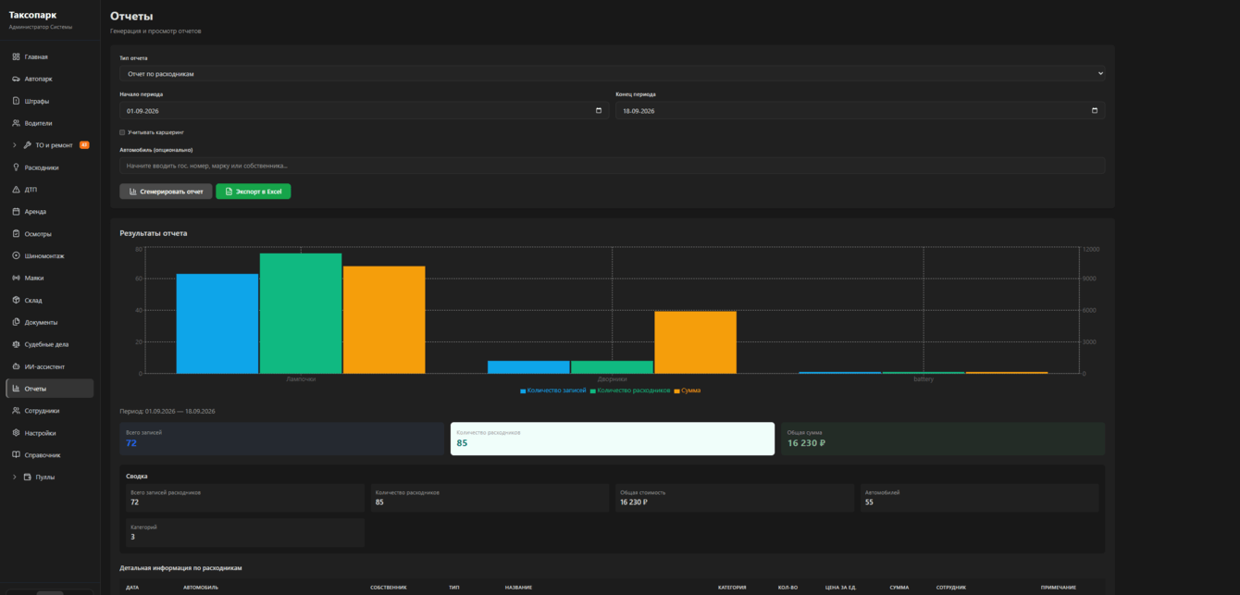Open the Расходники menu item

[x=50, y=167]
